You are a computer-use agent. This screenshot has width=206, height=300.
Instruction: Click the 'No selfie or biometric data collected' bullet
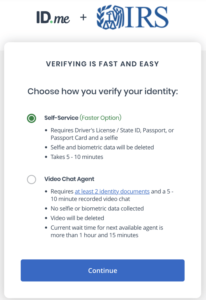(x=97, y=208)
